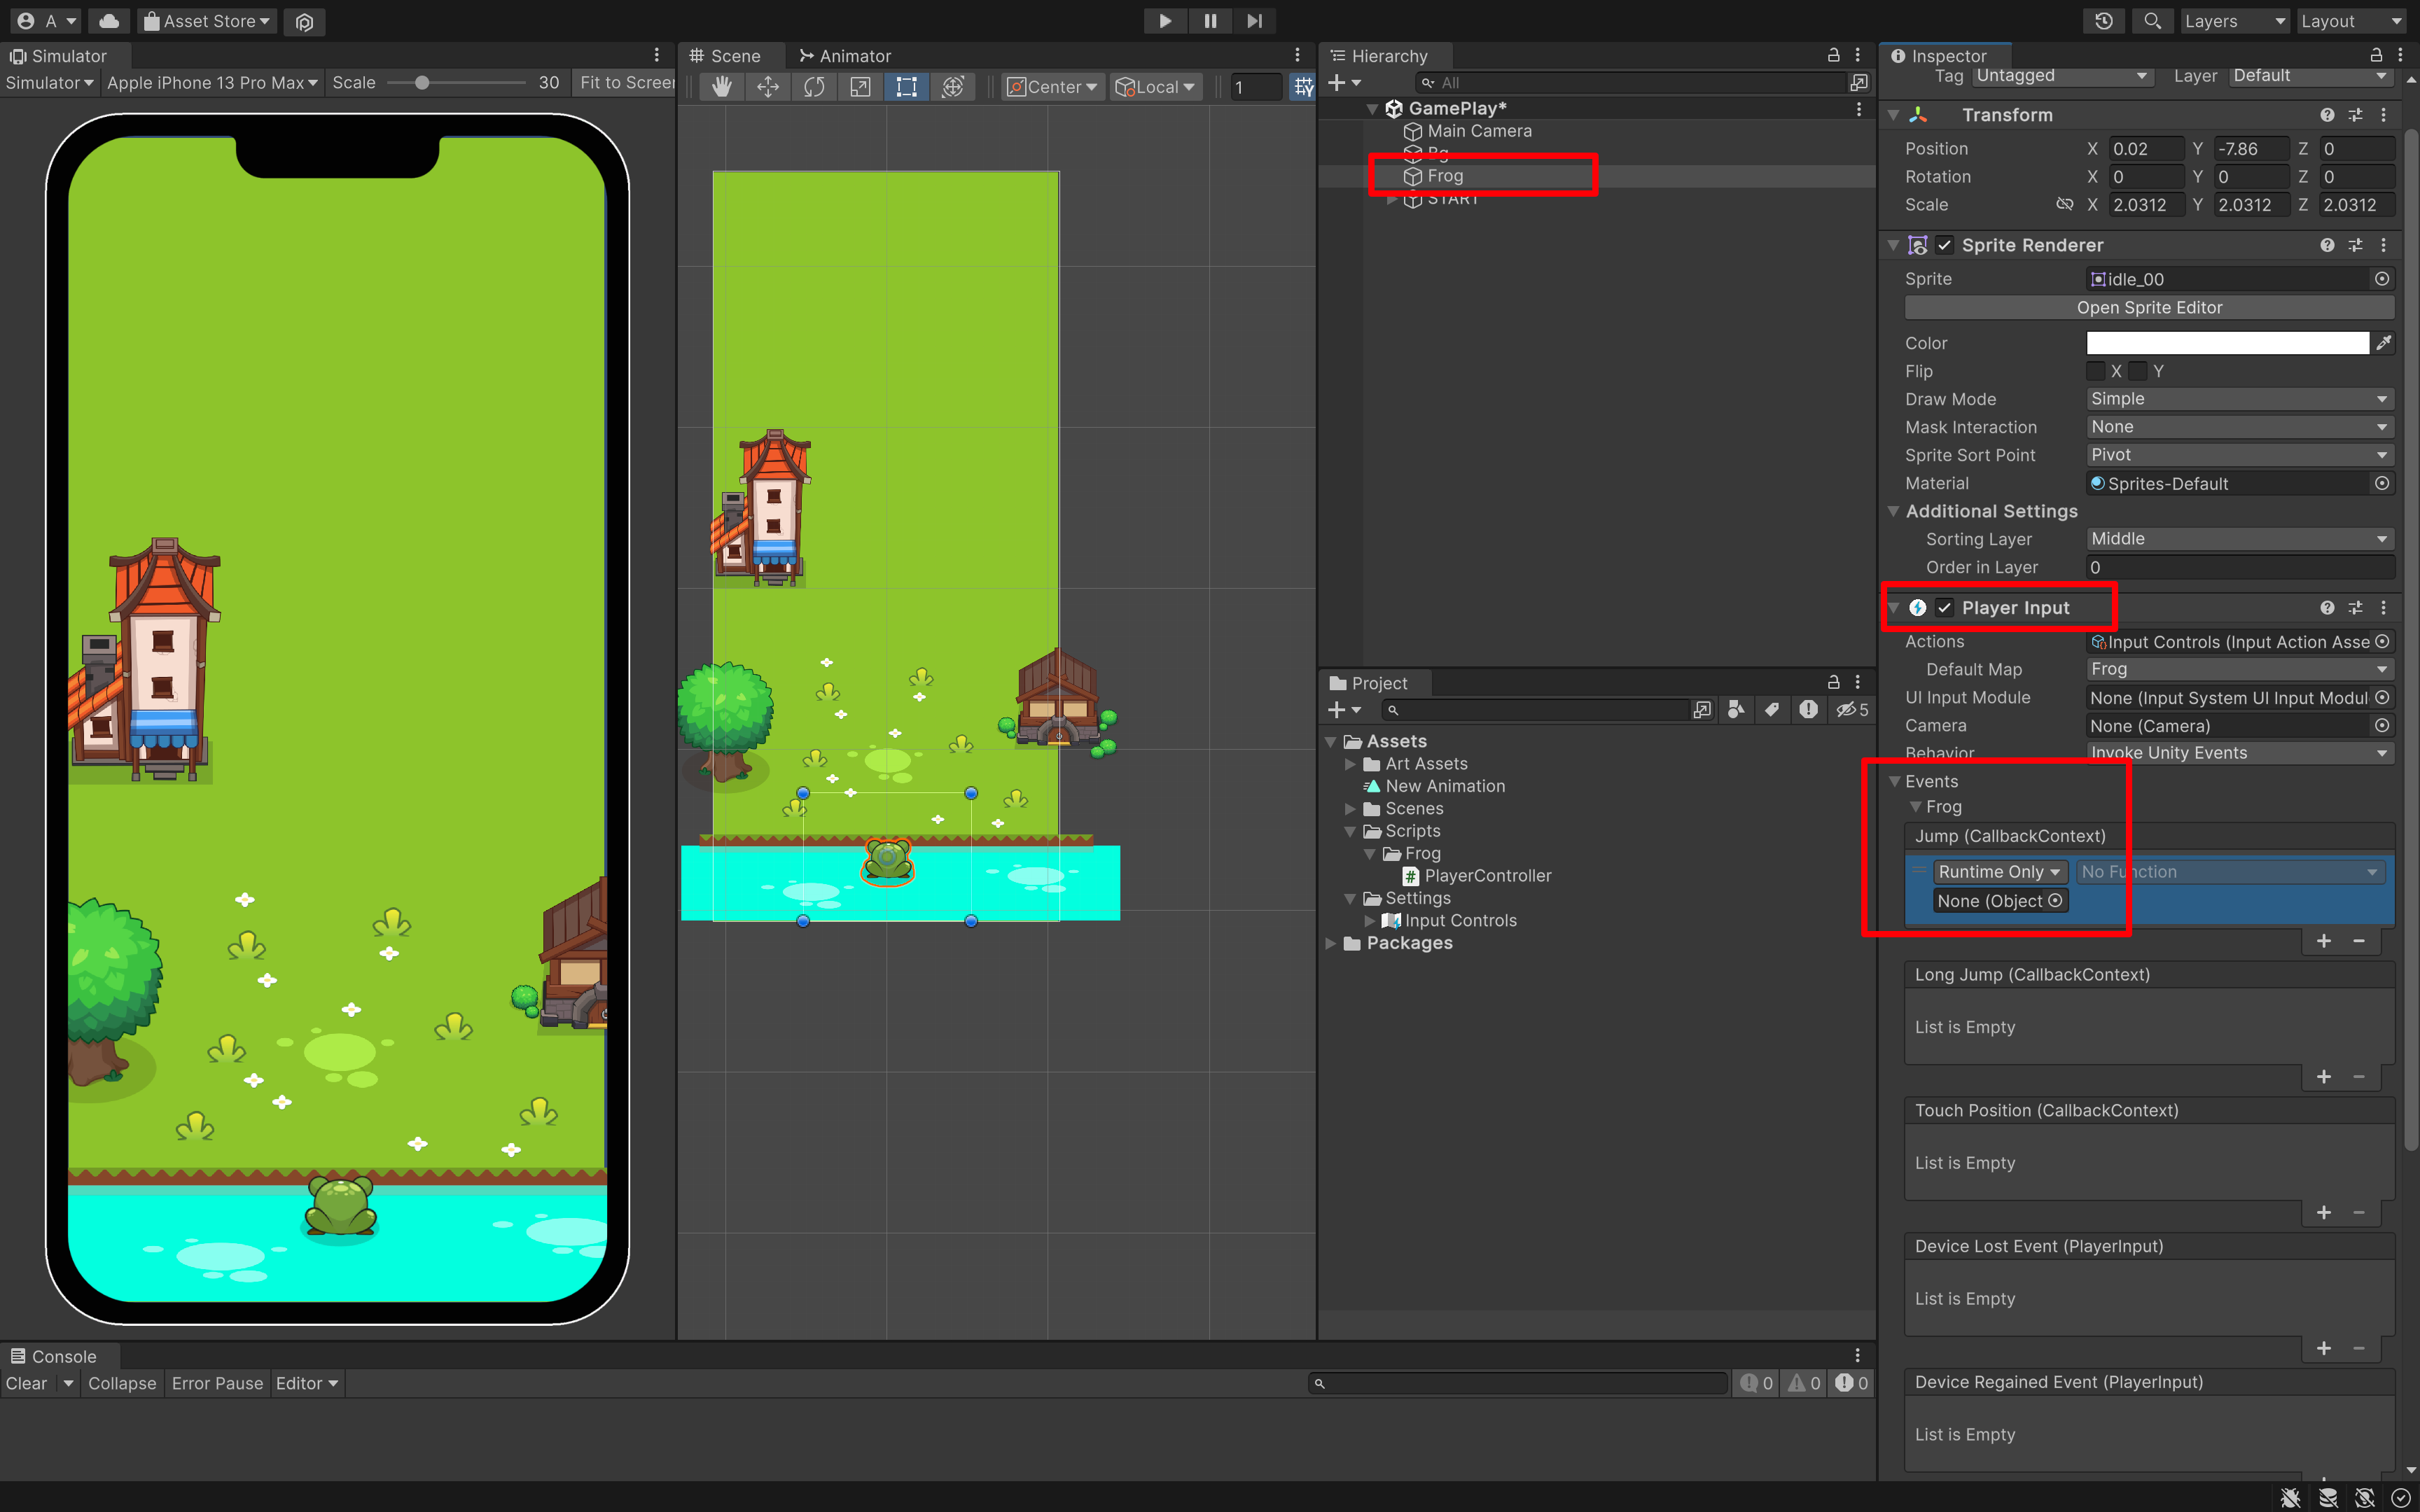Select the Console tab

click(55, 1356)
